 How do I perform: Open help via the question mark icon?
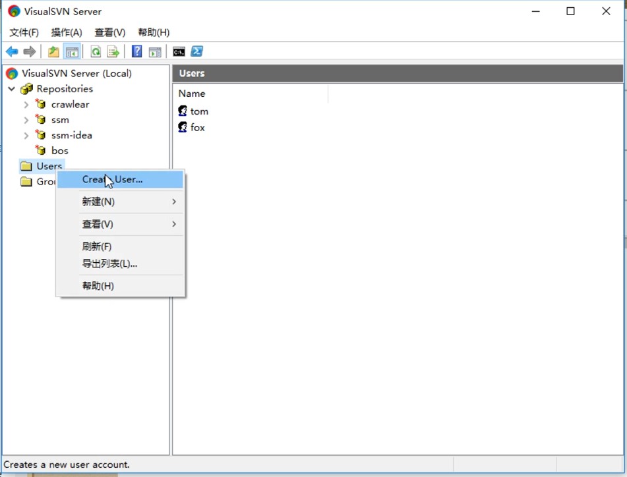point(136,51)
